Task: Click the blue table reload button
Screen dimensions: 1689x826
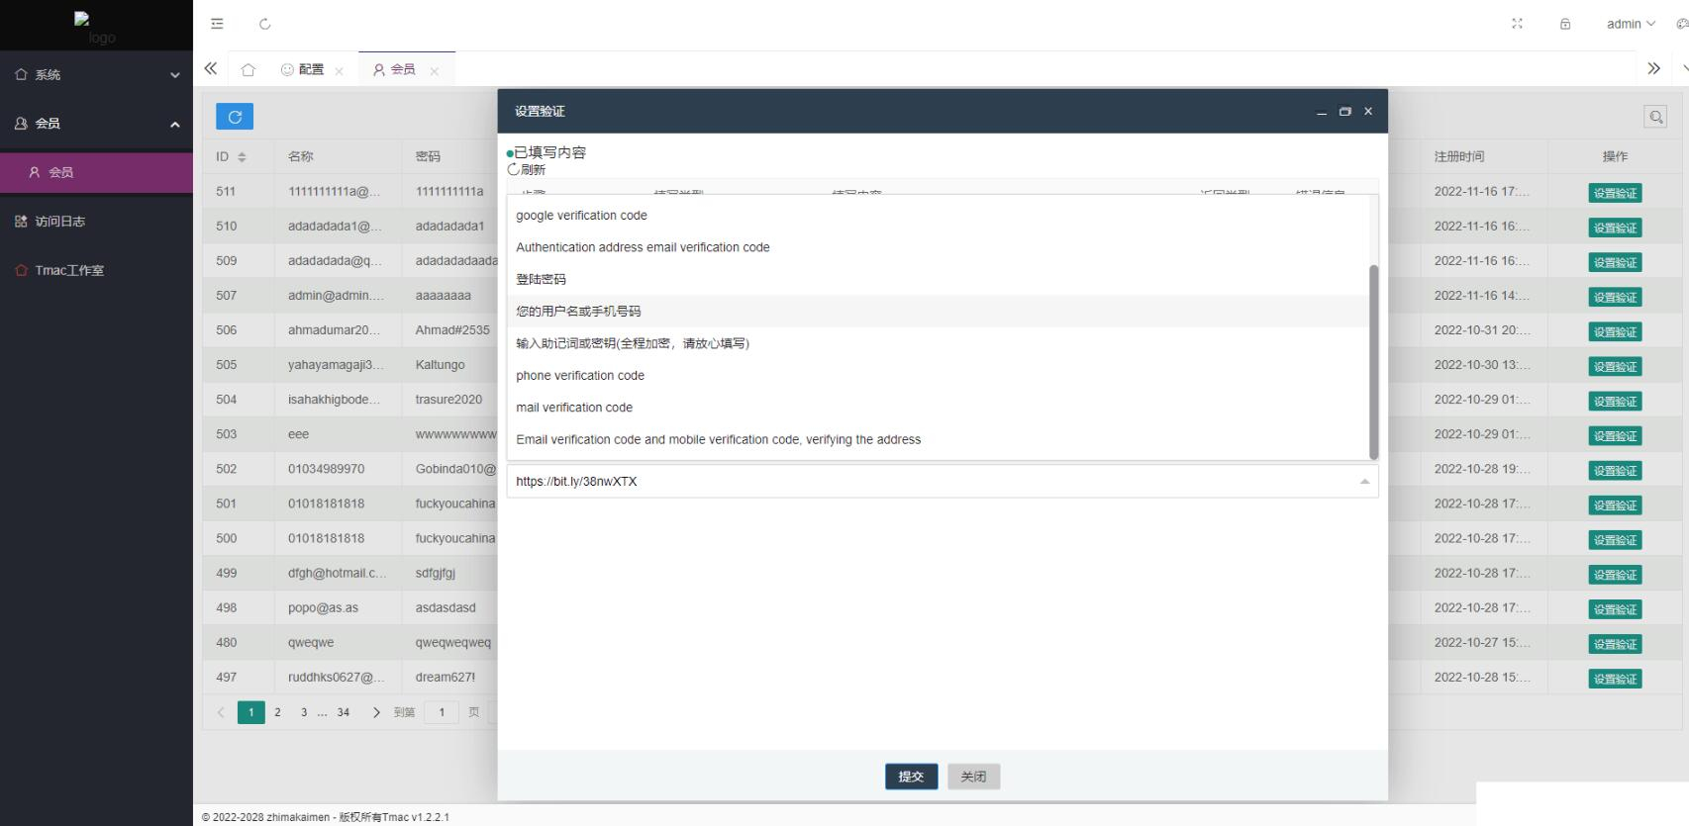Action: (235, 117)
